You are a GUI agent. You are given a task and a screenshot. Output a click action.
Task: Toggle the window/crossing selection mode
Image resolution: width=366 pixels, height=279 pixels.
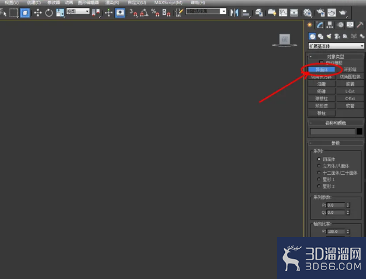coord(25,12)
